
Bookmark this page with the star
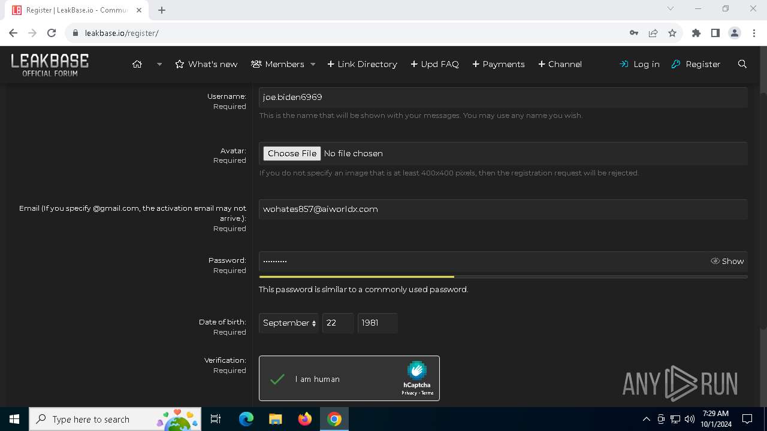(x=672, y=33)
